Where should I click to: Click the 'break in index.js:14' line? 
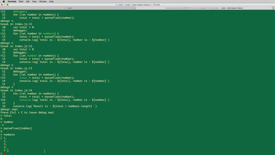pos(16,90)
